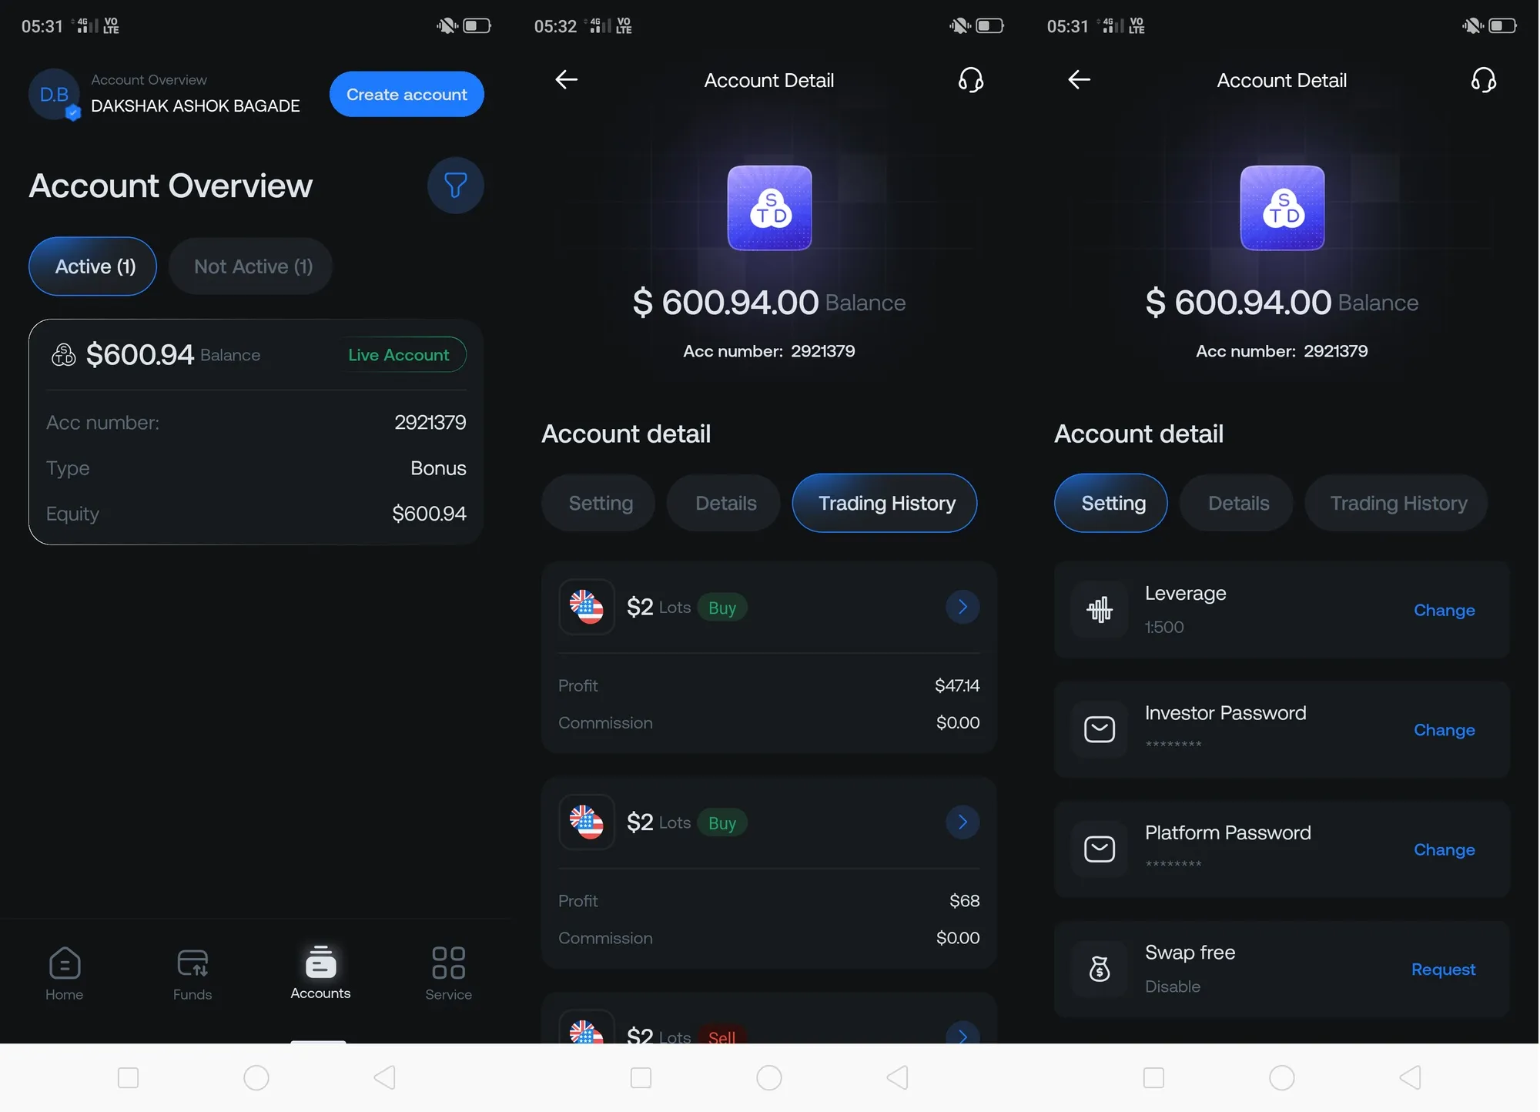Tap the account number 2921379 in the account card

[430, 422]
